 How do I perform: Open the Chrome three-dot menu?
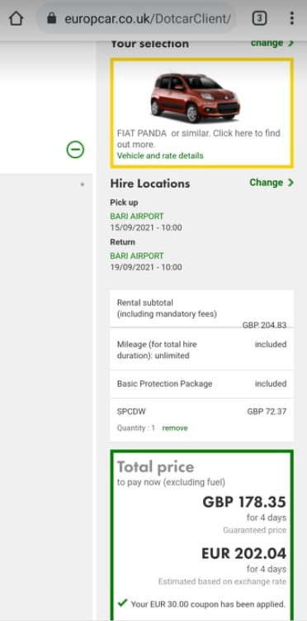coord(291,18)
